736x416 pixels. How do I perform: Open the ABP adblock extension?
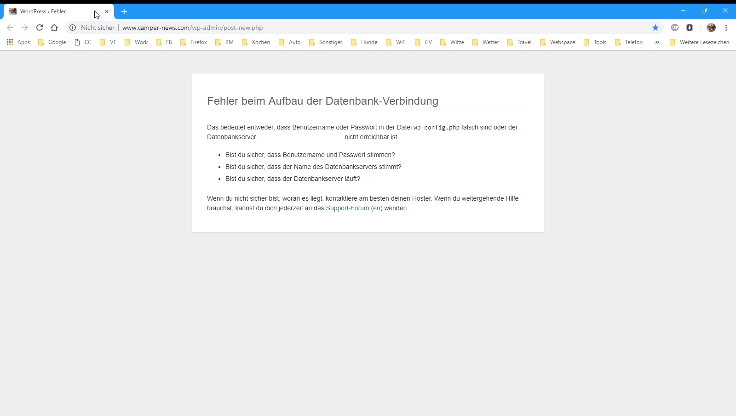click(x=675, y=28)
